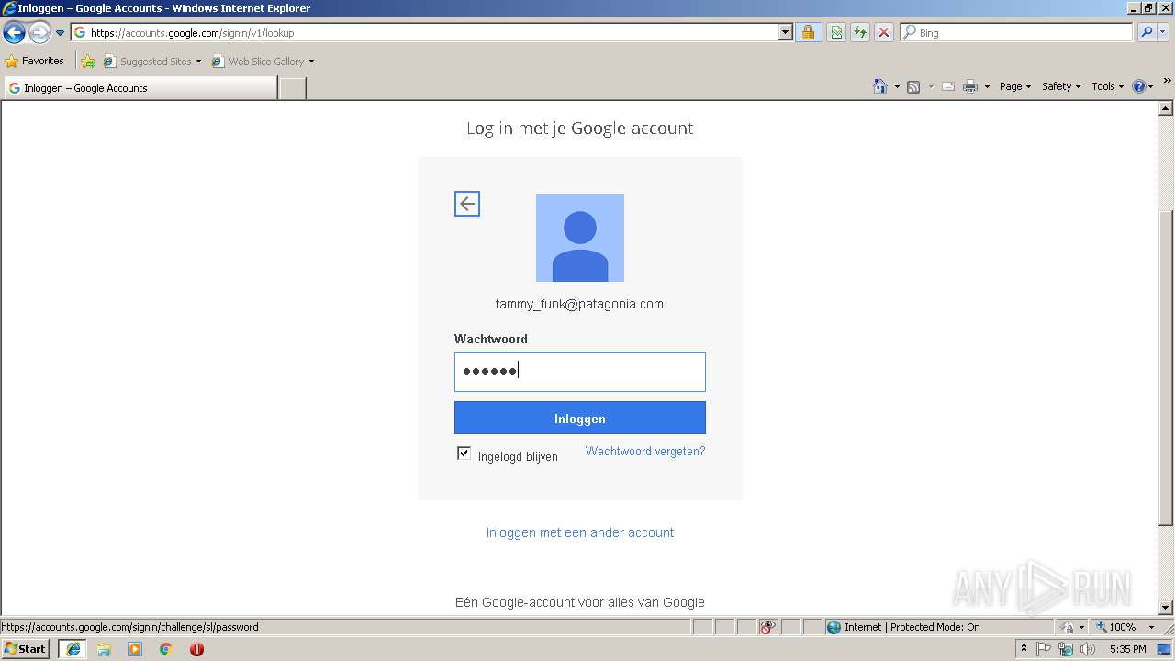Image resolution: width=1175 pixels, height=661 pixels.
Task: Click the back arrow on the login card
Action: [x=467, y=204]
